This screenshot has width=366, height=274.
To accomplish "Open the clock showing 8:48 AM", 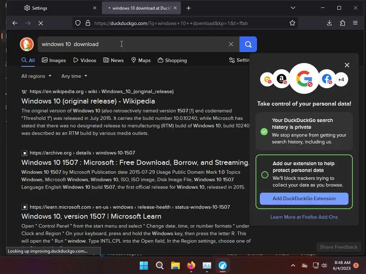I will pyautogui.click(x=342, y=265).
